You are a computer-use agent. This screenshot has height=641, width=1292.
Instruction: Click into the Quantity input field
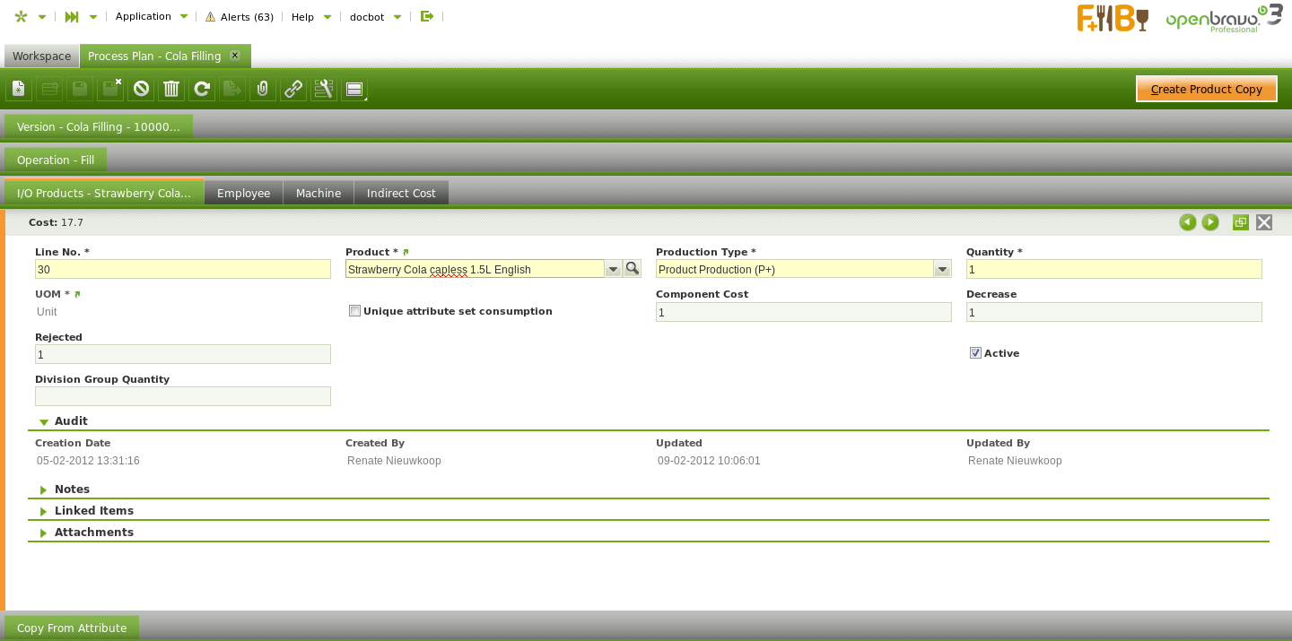(1113, 269)
